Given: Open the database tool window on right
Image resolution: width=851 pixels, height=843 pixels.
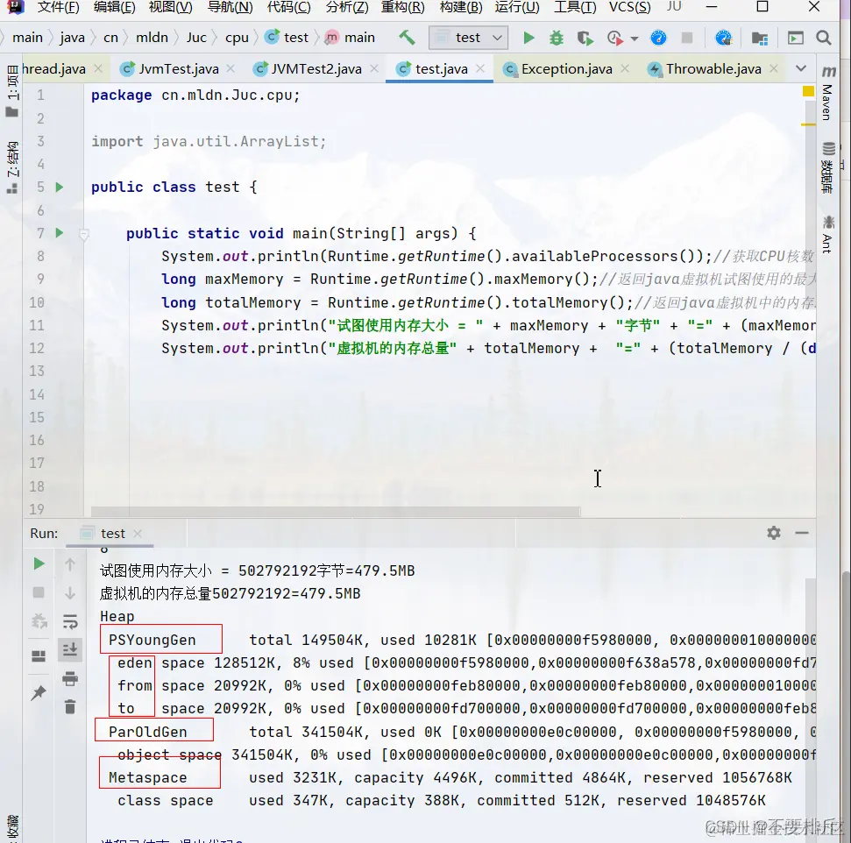Looking at the screenshot, I should click(x=827, y=168).
